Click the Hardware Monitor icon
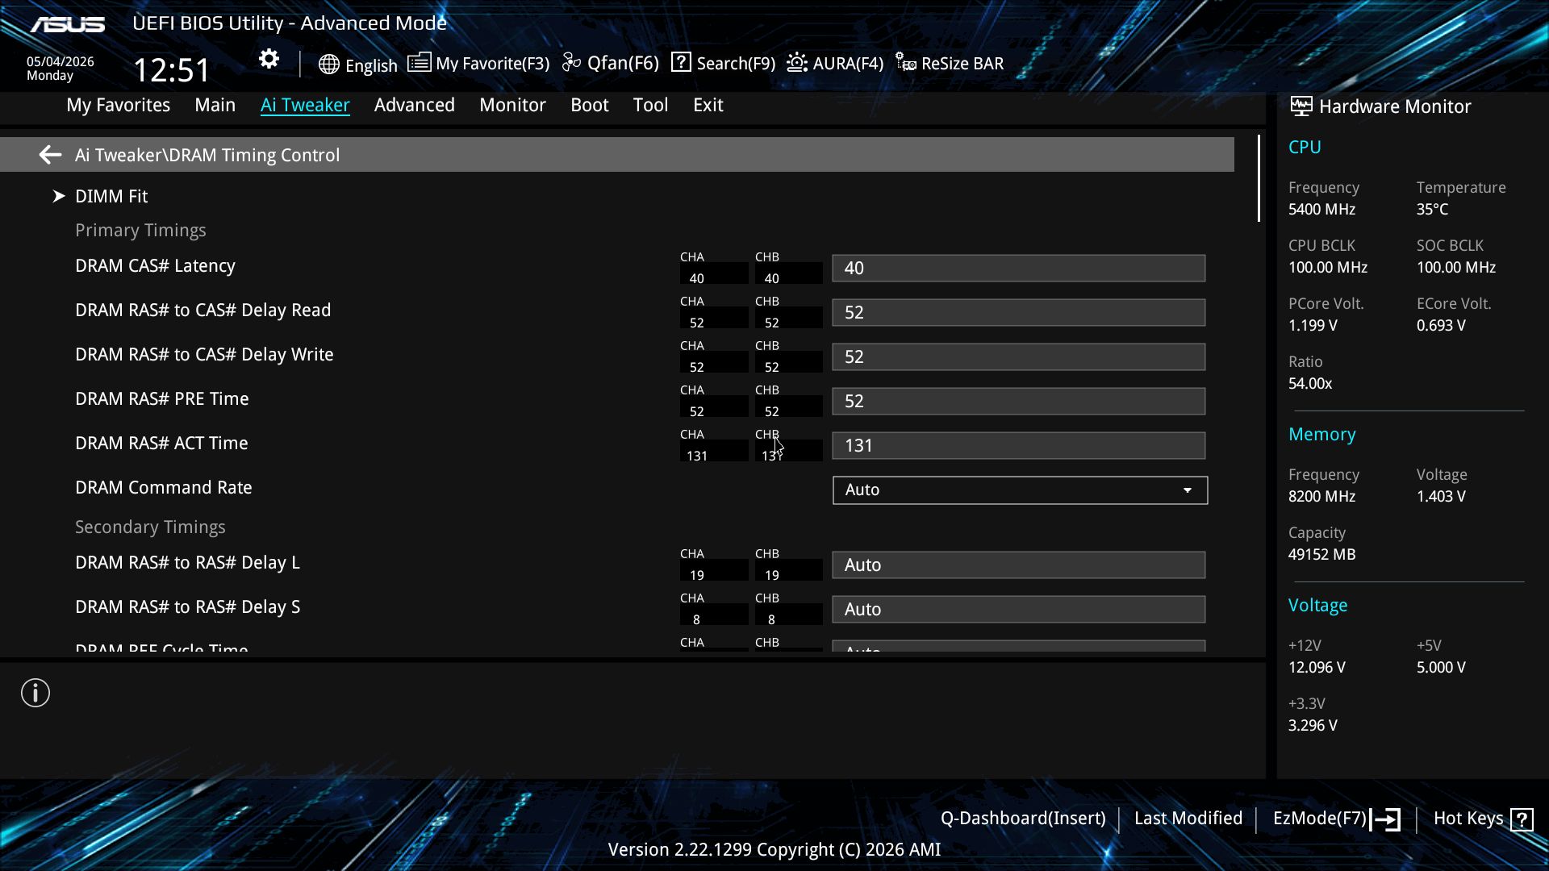This screenshot has height=871, width=1549. point(1301,106)
